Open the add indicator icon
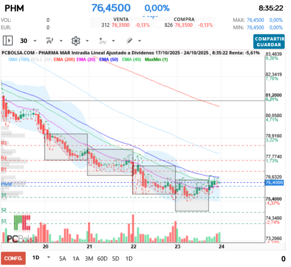Viewport: 291px width, 267px height. coord(103,41)
